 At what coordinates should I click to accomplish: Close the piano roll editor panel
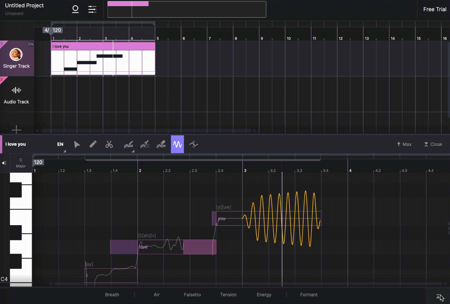click(433, 144)
